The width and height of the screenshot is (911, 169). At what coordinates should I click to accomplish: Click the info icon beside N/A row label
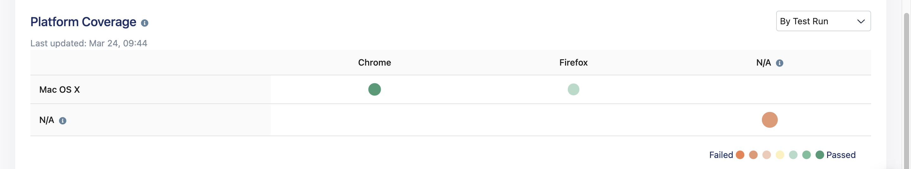[x=63, y=121]
